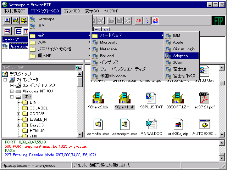This screenshot has width=227, height=170.
Task: Toggle the pressed list view button
Action: [x=18, y=31]
